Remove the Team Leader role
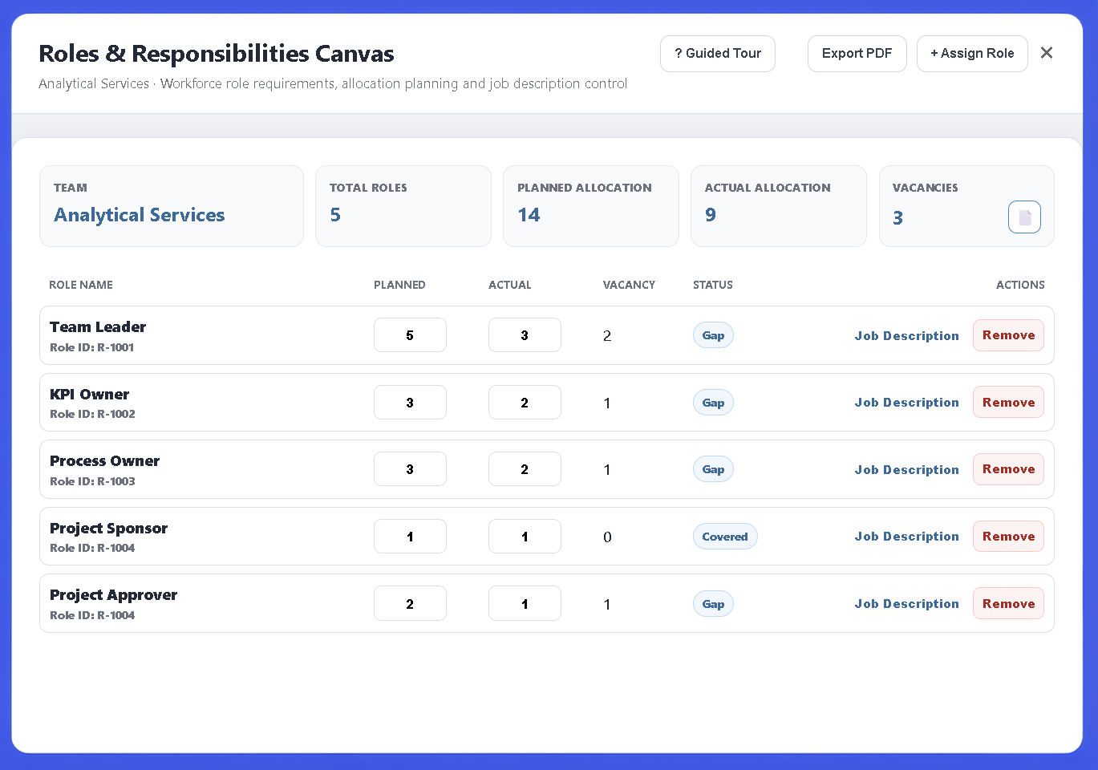1098x770 pixels. [x=1008, y=335]
